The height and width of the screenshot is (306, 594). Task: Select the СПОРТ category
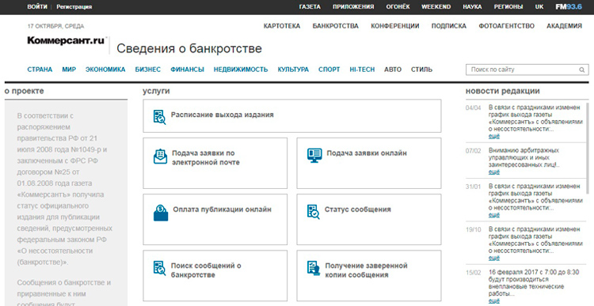click(x=329, y=70)
